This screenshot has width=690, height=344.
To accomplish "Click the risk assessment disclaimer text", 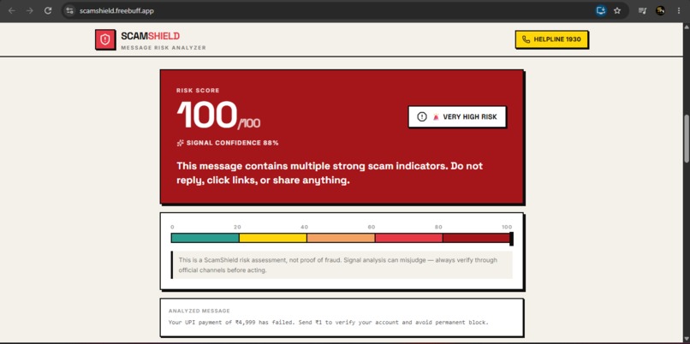I will pos(337,265).
